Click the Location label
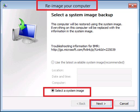Image resolution: width=140 pixels, height=112 pixels. tap(58, 70)
